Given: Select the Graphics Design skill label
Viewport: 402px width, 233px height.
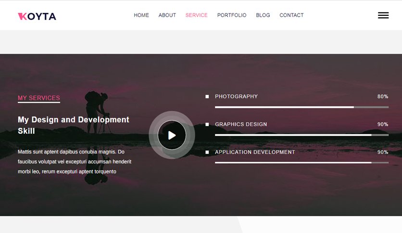Looking at the screenshot, I should pos(241,124).
